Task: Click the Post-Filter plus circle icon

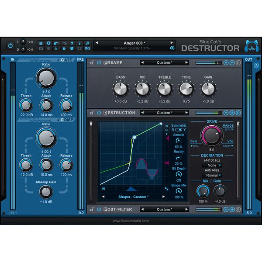Action: click(x=232, y=210)
